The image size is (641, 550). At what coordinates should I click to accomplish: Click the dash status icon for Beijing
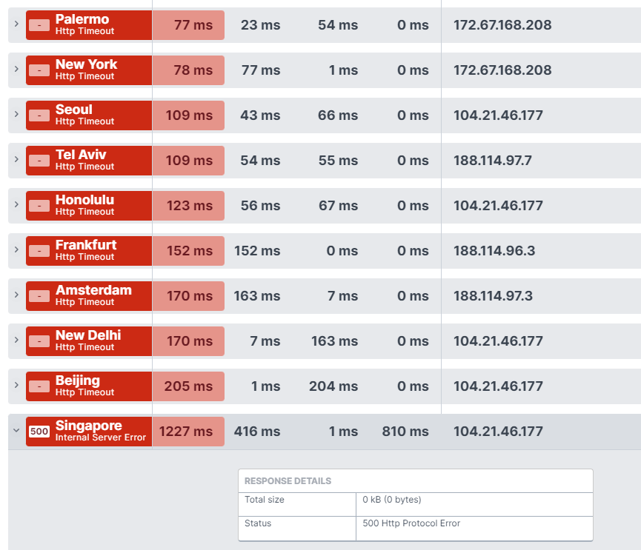[39, 386]
